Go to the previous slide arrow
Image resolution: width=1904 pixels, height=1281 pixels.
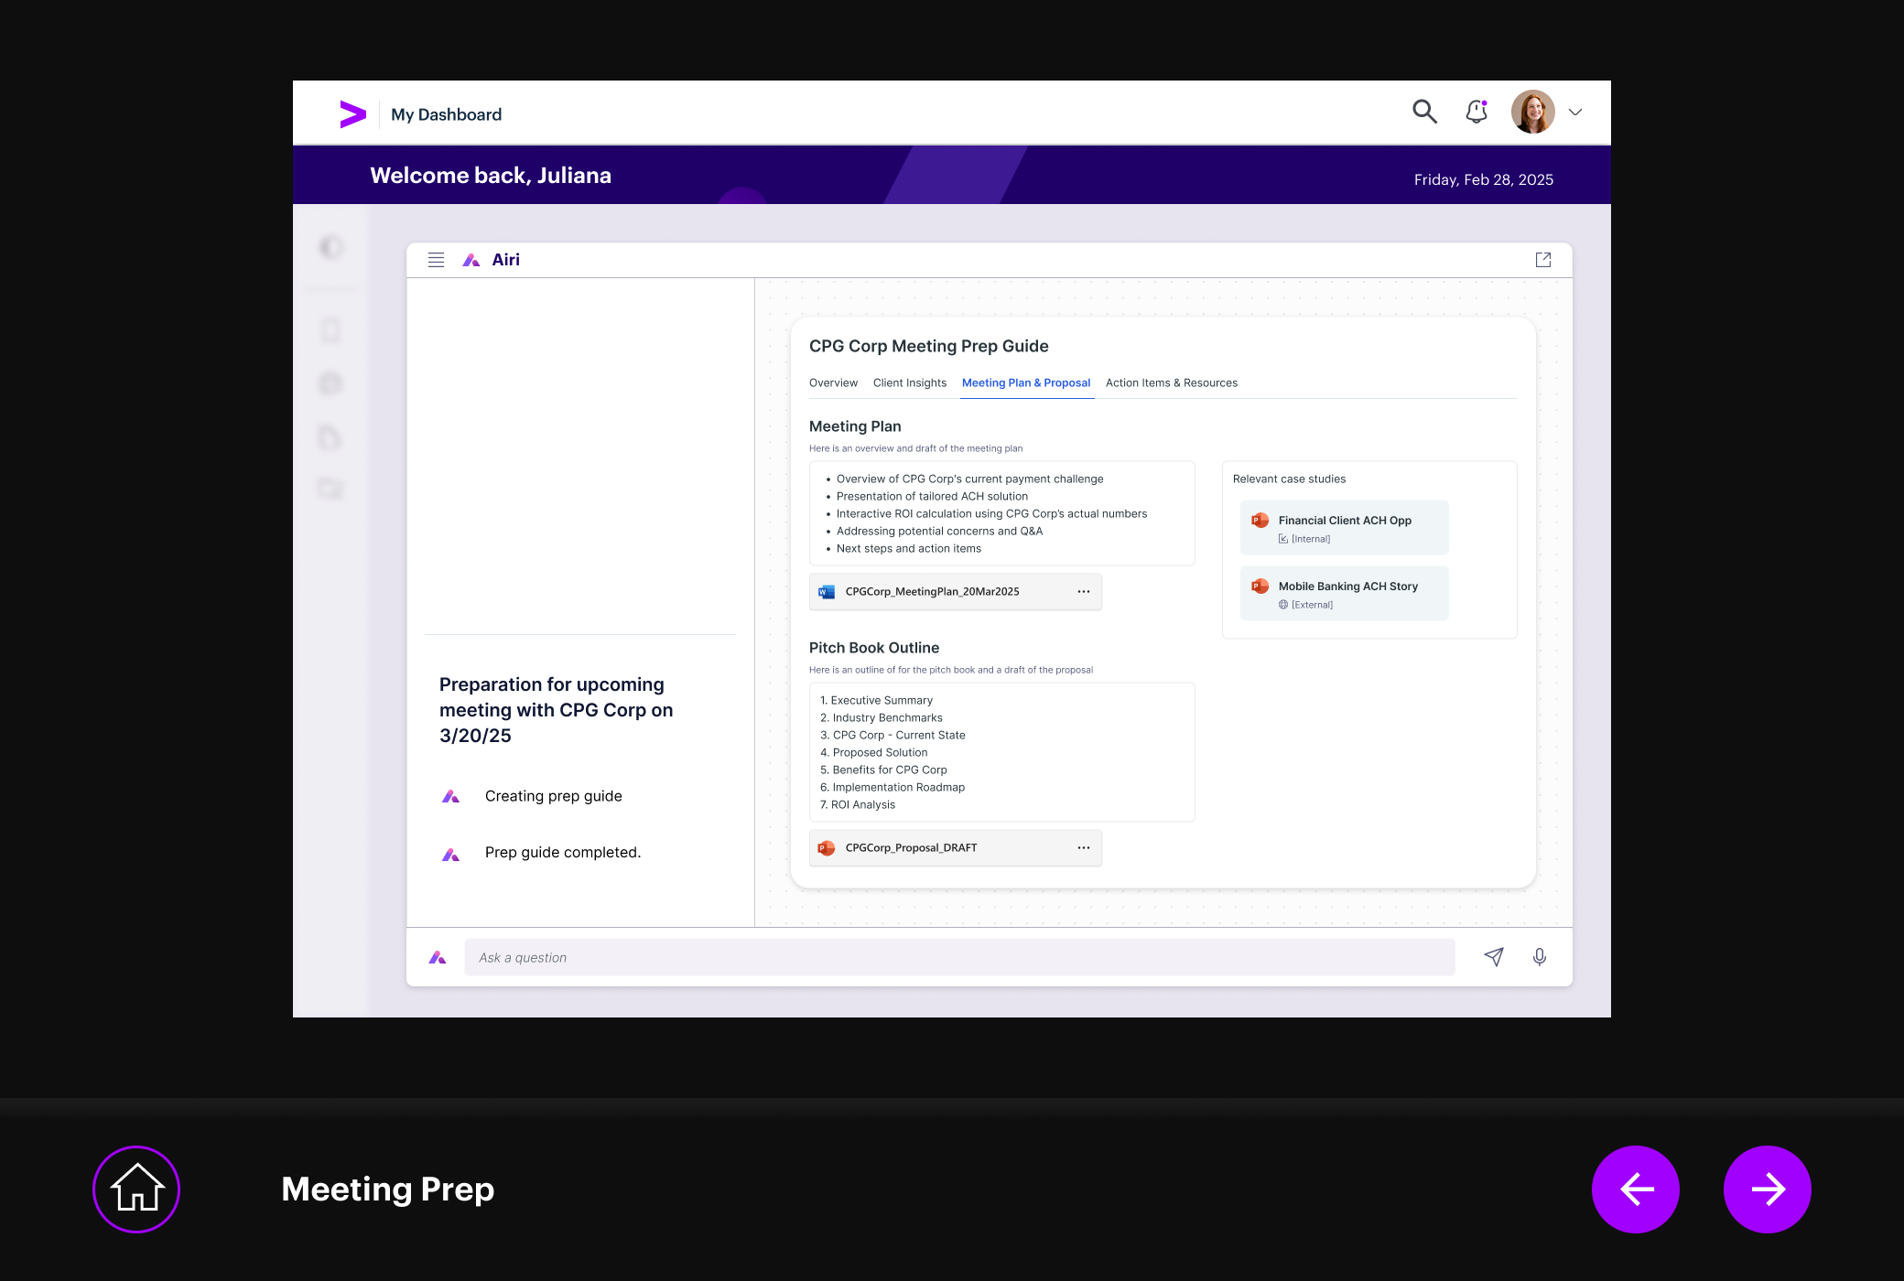(x=1636, y=1189)
